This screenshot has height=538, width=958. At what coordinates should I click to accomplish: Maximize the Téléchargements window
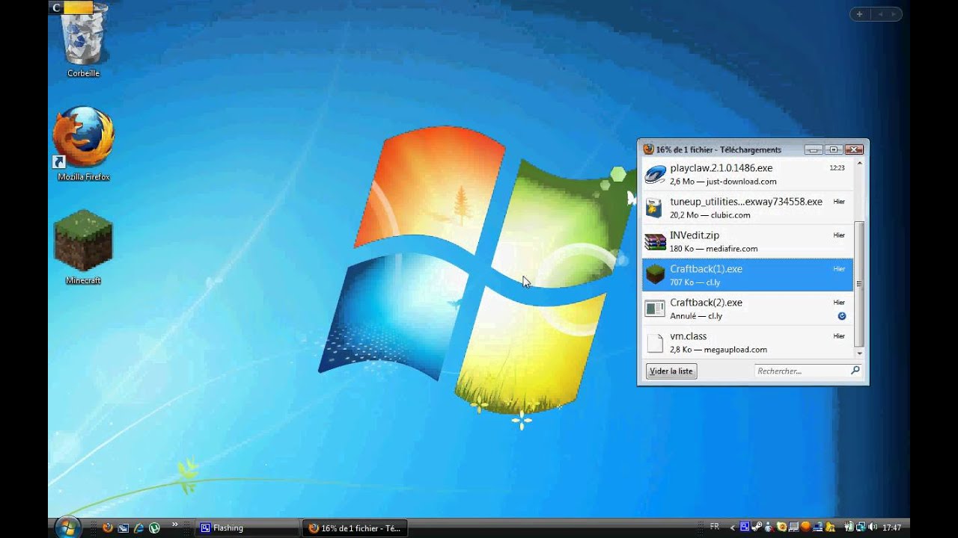(x=834, y=149)
